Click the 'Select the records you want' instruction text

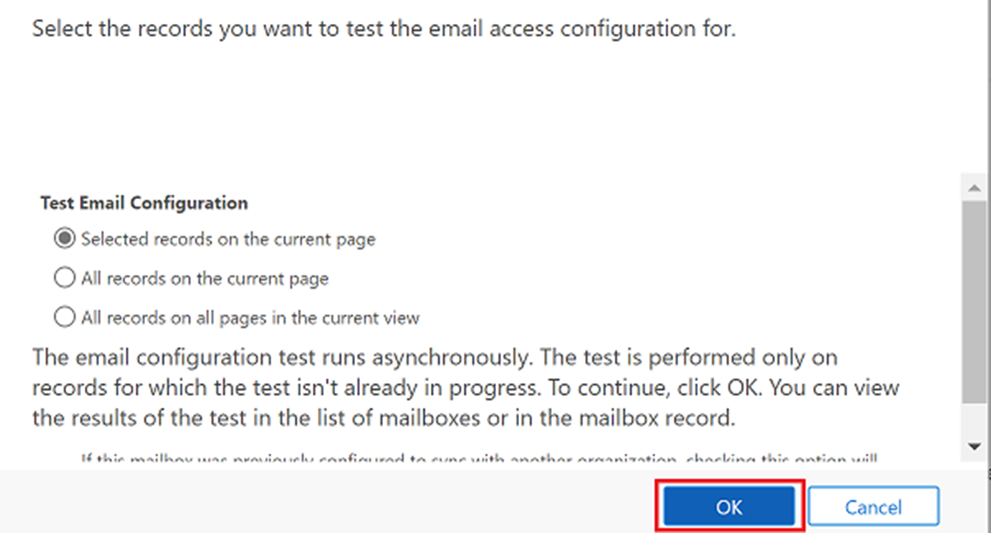click(x=383, y=30)
